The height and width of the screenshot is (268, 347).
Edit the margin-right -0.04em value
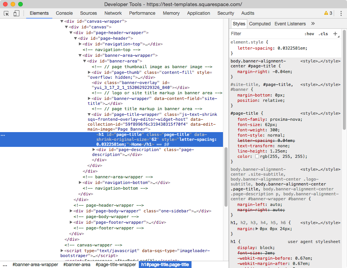(x=281, y=72)
